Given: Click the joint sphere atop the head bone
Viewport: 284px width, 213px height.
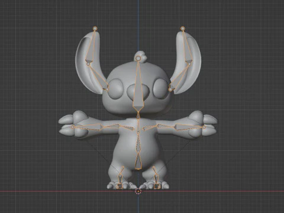Looking at the screenshot, I should pyautogui.click(x=138, y=58).
